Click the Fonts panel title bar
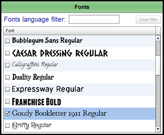This screenshot has height=135, width=164. (82, 7)
